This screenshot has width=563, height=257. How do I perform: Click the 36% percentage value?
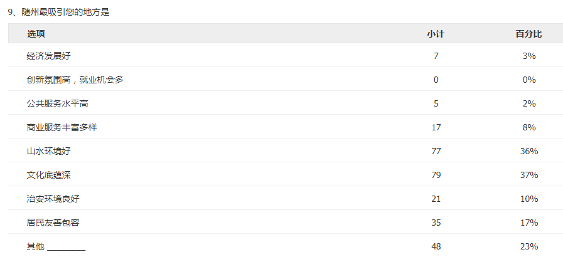pyautogui.click(x=529, y=151)
